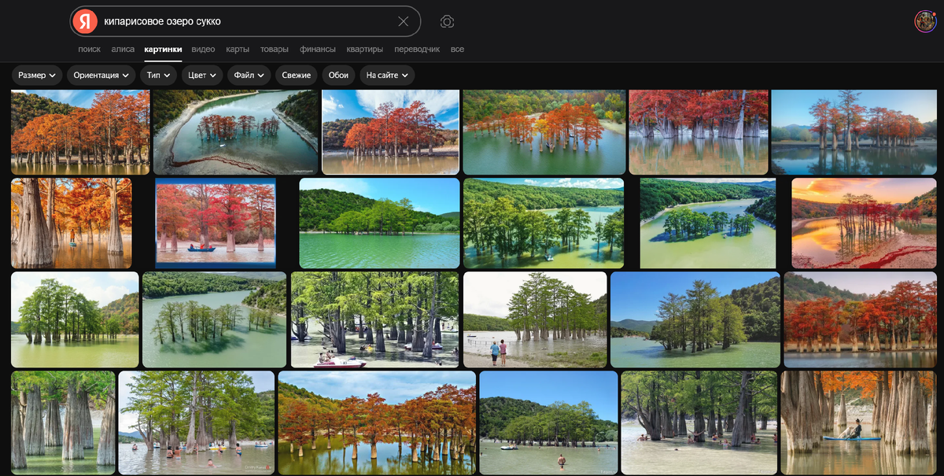The image size is (944, 476).
Task: Open close-up red cypress trunks reflection photo
Action: coord(699,132)
